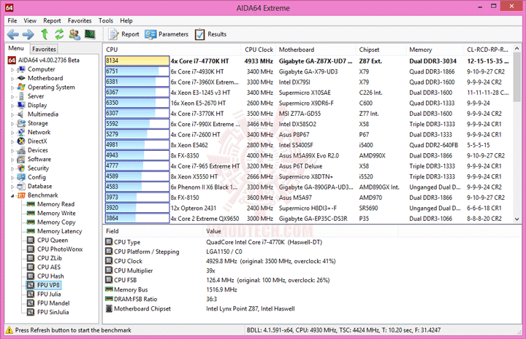Viewport: 526px width, 339px height.
Task: Collapse the Benchmark tree node
Action: pyautogui.click(x=12, y=196)
